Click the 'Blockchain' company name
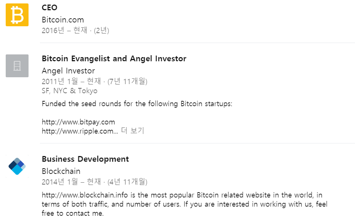The height and width of the screenshot is (223, 355). 61,171
